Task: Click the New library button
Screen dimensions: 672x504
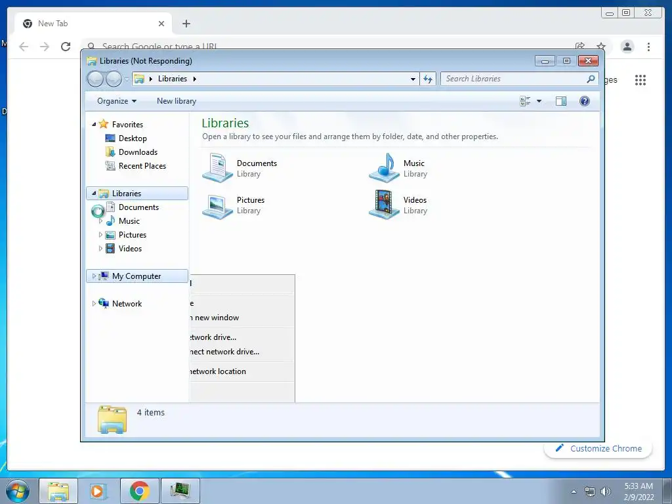Action: pos(176,101)
